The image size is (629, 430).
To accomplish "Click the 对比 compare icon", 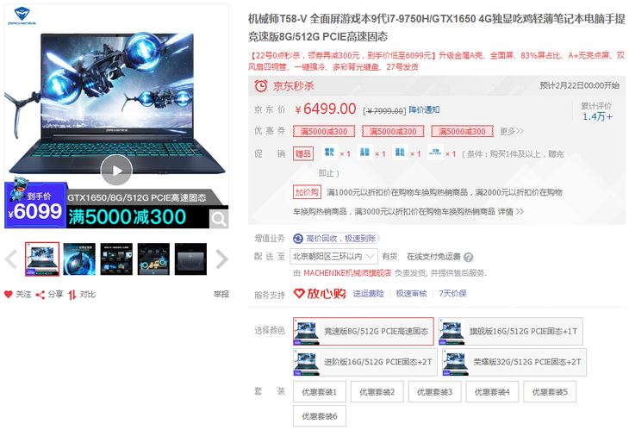I will 73,295.
